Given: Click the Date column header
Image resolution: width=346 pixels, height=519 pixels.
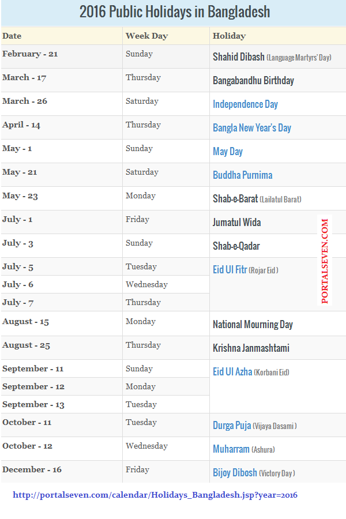Looking at the screenshot, I should point(12,36).
